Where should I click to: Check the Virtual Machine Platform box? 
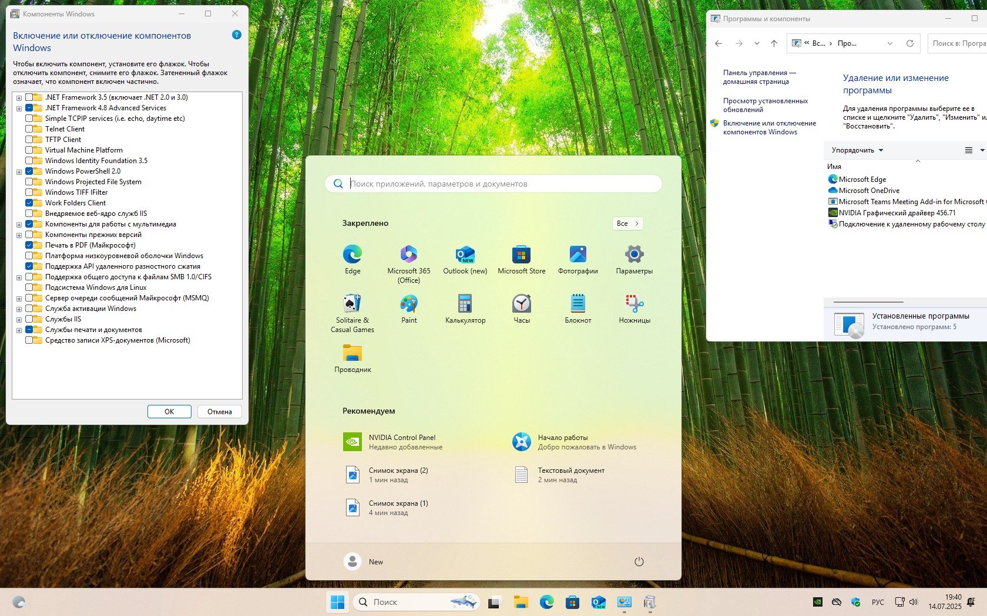click(29, 150)
